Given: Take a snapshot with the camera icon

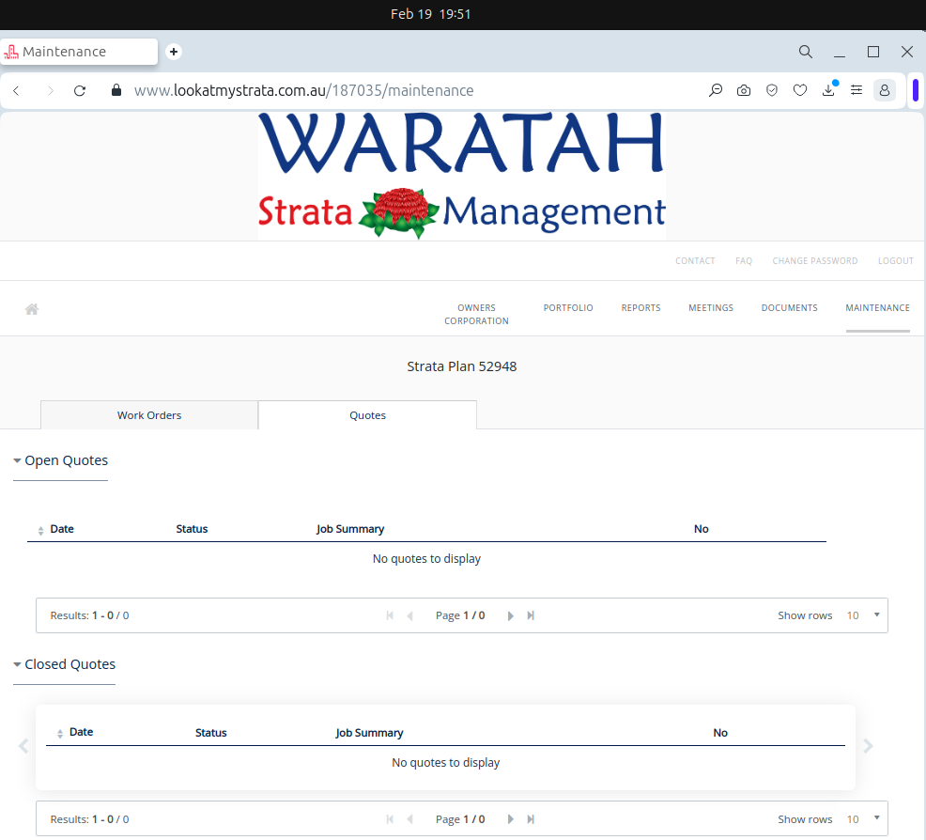Looking at the screenshot, I should coord(744,90).
